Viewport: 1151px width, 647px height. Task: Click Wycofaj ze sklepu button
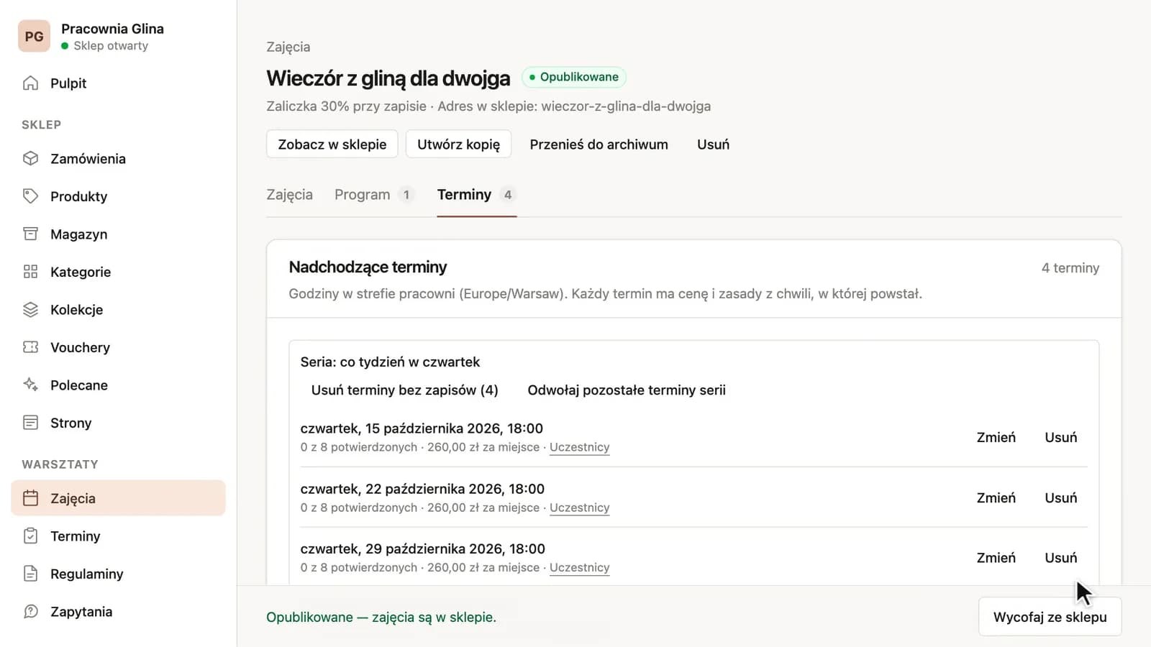point(1050,617)
